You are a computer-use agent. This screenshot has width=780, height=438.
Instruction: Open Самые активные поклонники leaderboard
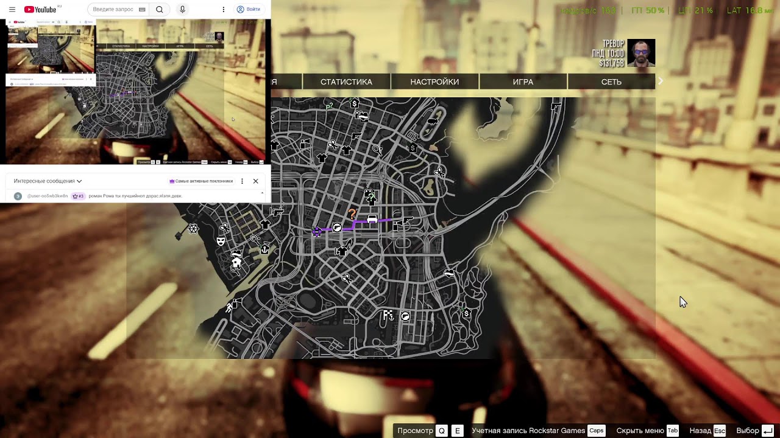tap(201, 181)
